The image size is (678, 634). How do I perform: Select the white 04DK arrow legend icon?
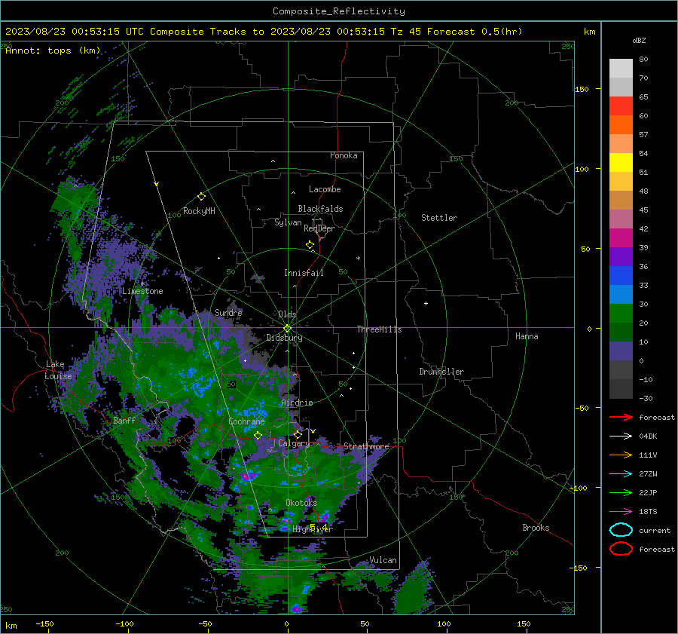(x=621, y=436)
